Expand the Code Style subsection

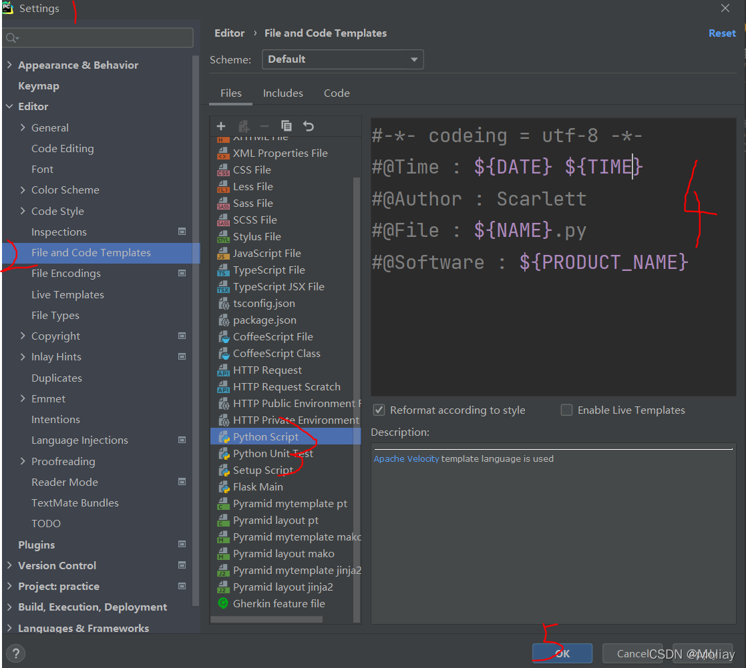click(x=22, y=211)
